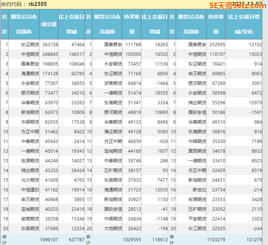Select short position change -1591 for 国投安信
The width and height of the screenshot is (268, 245).
[x=256, y=112]
